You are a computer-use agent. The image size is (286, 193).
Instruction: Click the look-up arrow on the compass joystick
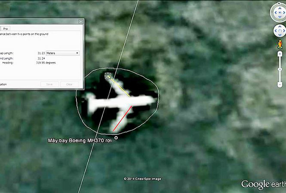click(279, 8)
